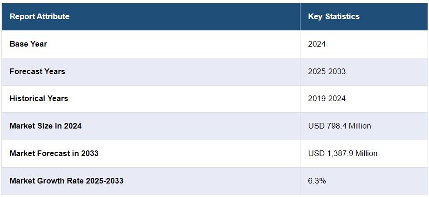Click the USD 1,387.9 Million value
This screenshot has width=429, height=197.
pyautogui.click(x=342, y=153)
